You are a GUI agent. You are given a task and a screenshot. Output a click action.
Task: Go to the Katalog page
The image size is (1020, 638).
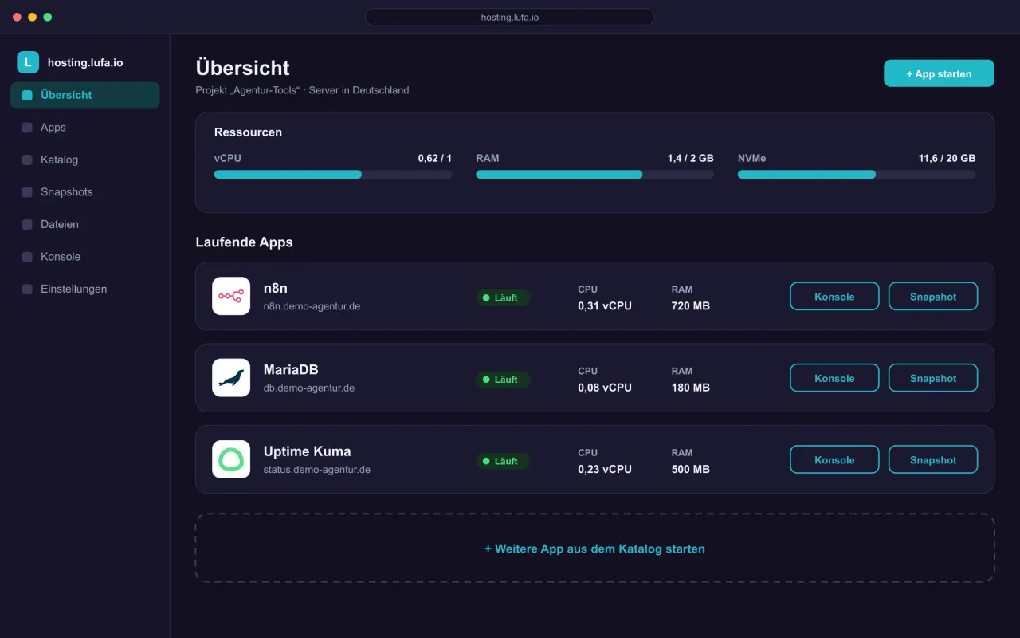(x=85, y=159)
